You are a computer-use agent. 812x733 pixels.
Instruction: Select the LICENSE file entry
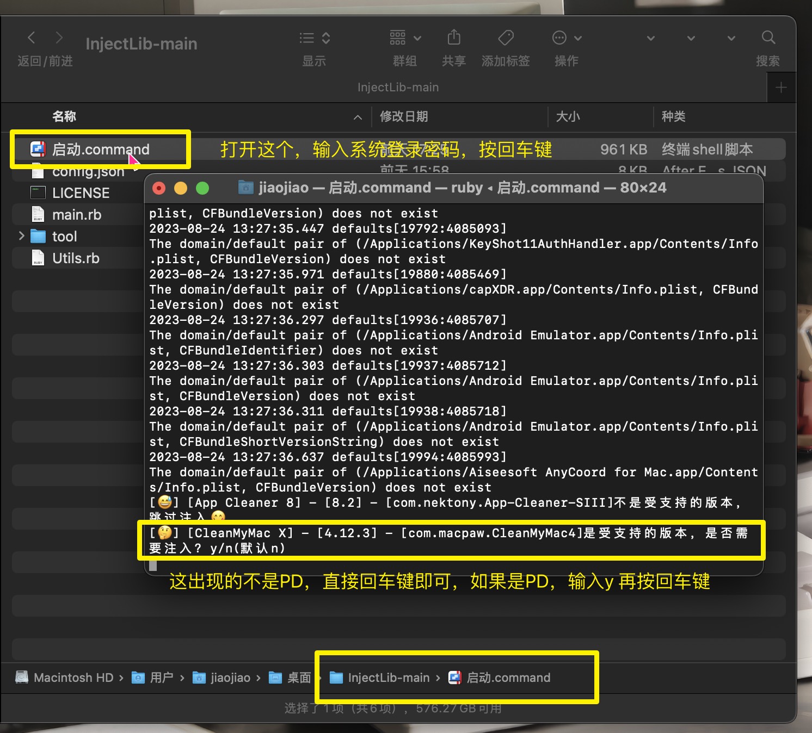(x=81, y=192)
